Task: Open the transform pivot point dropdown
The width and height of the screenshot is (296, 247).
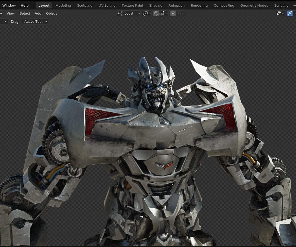Action: [x=147, y=14]
